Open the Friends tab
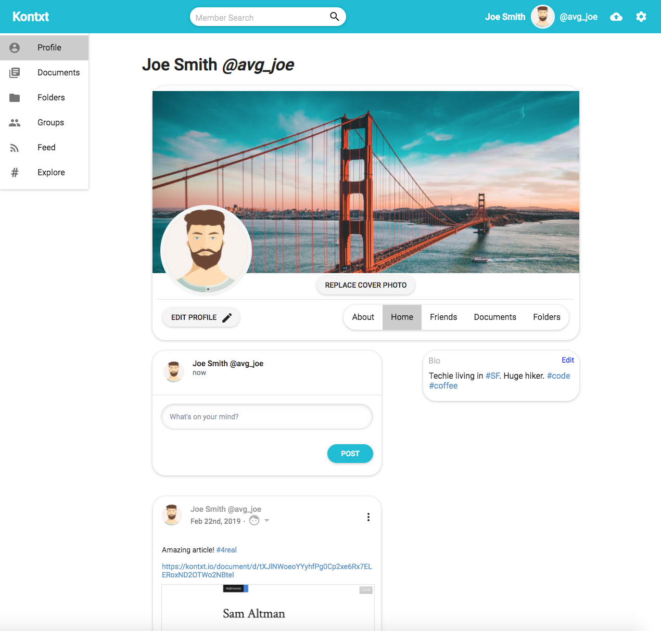Image resolution: width=661 pixels, height=631 pixels. [443, 317]
